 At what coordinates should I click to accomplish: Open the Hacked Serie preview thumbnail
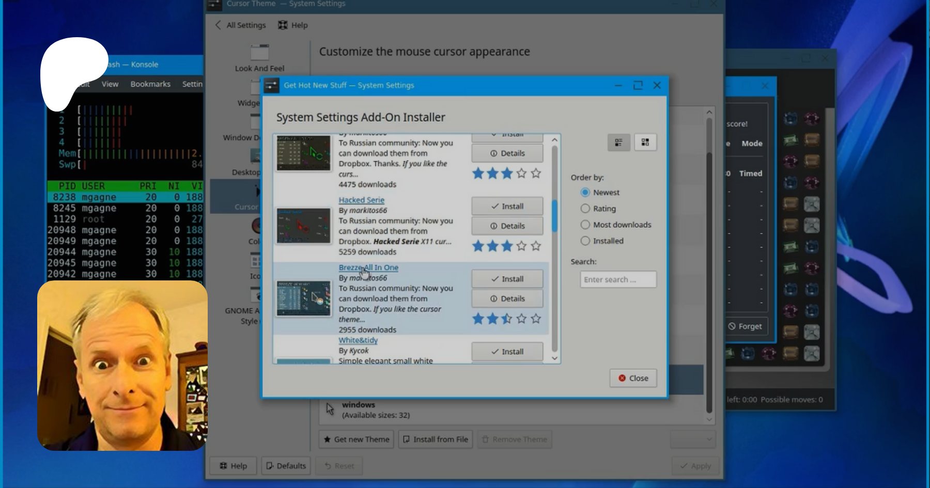tap(303, 226)
